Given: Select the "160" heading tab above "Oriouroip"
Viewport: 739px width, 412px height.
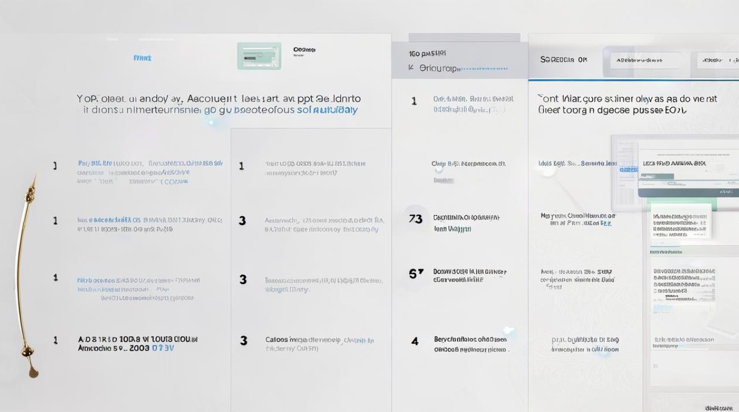Looking at the screenshot, I should pos(427,54).
